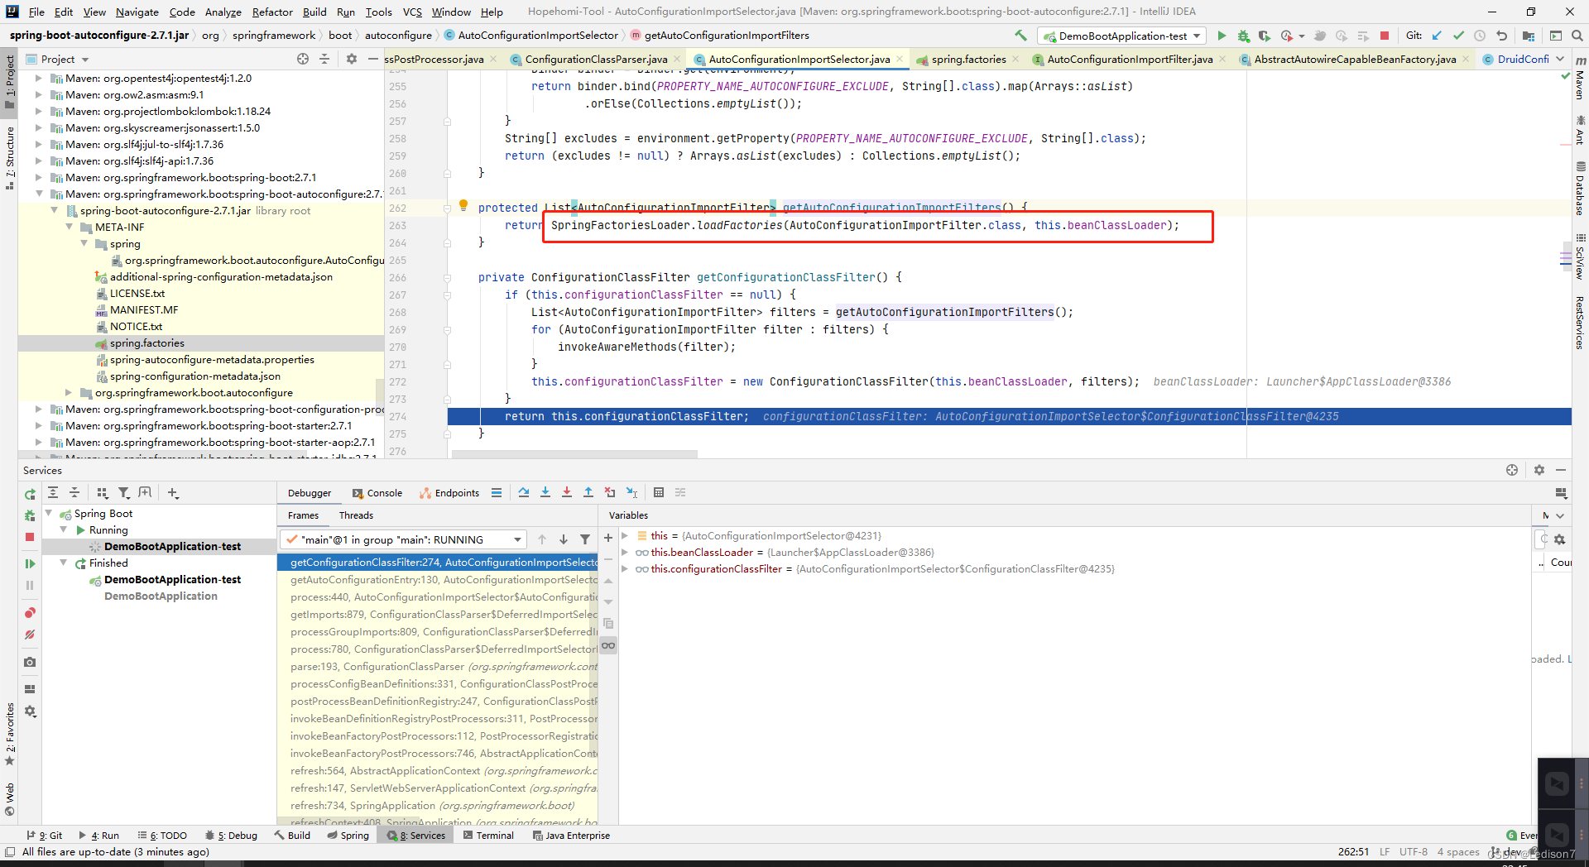Switch to the spring.factories editor tab
The width and height of the screenshot is (1589, 867).
pyautogui.click(x=968, y=59)
